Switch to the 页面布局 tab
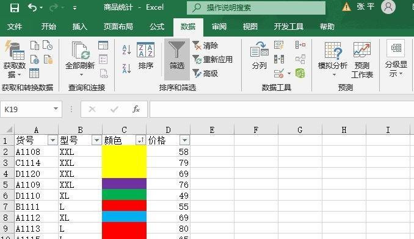This screenshot has width=414, height=239. pyautogui.click(x=118, y=27)
